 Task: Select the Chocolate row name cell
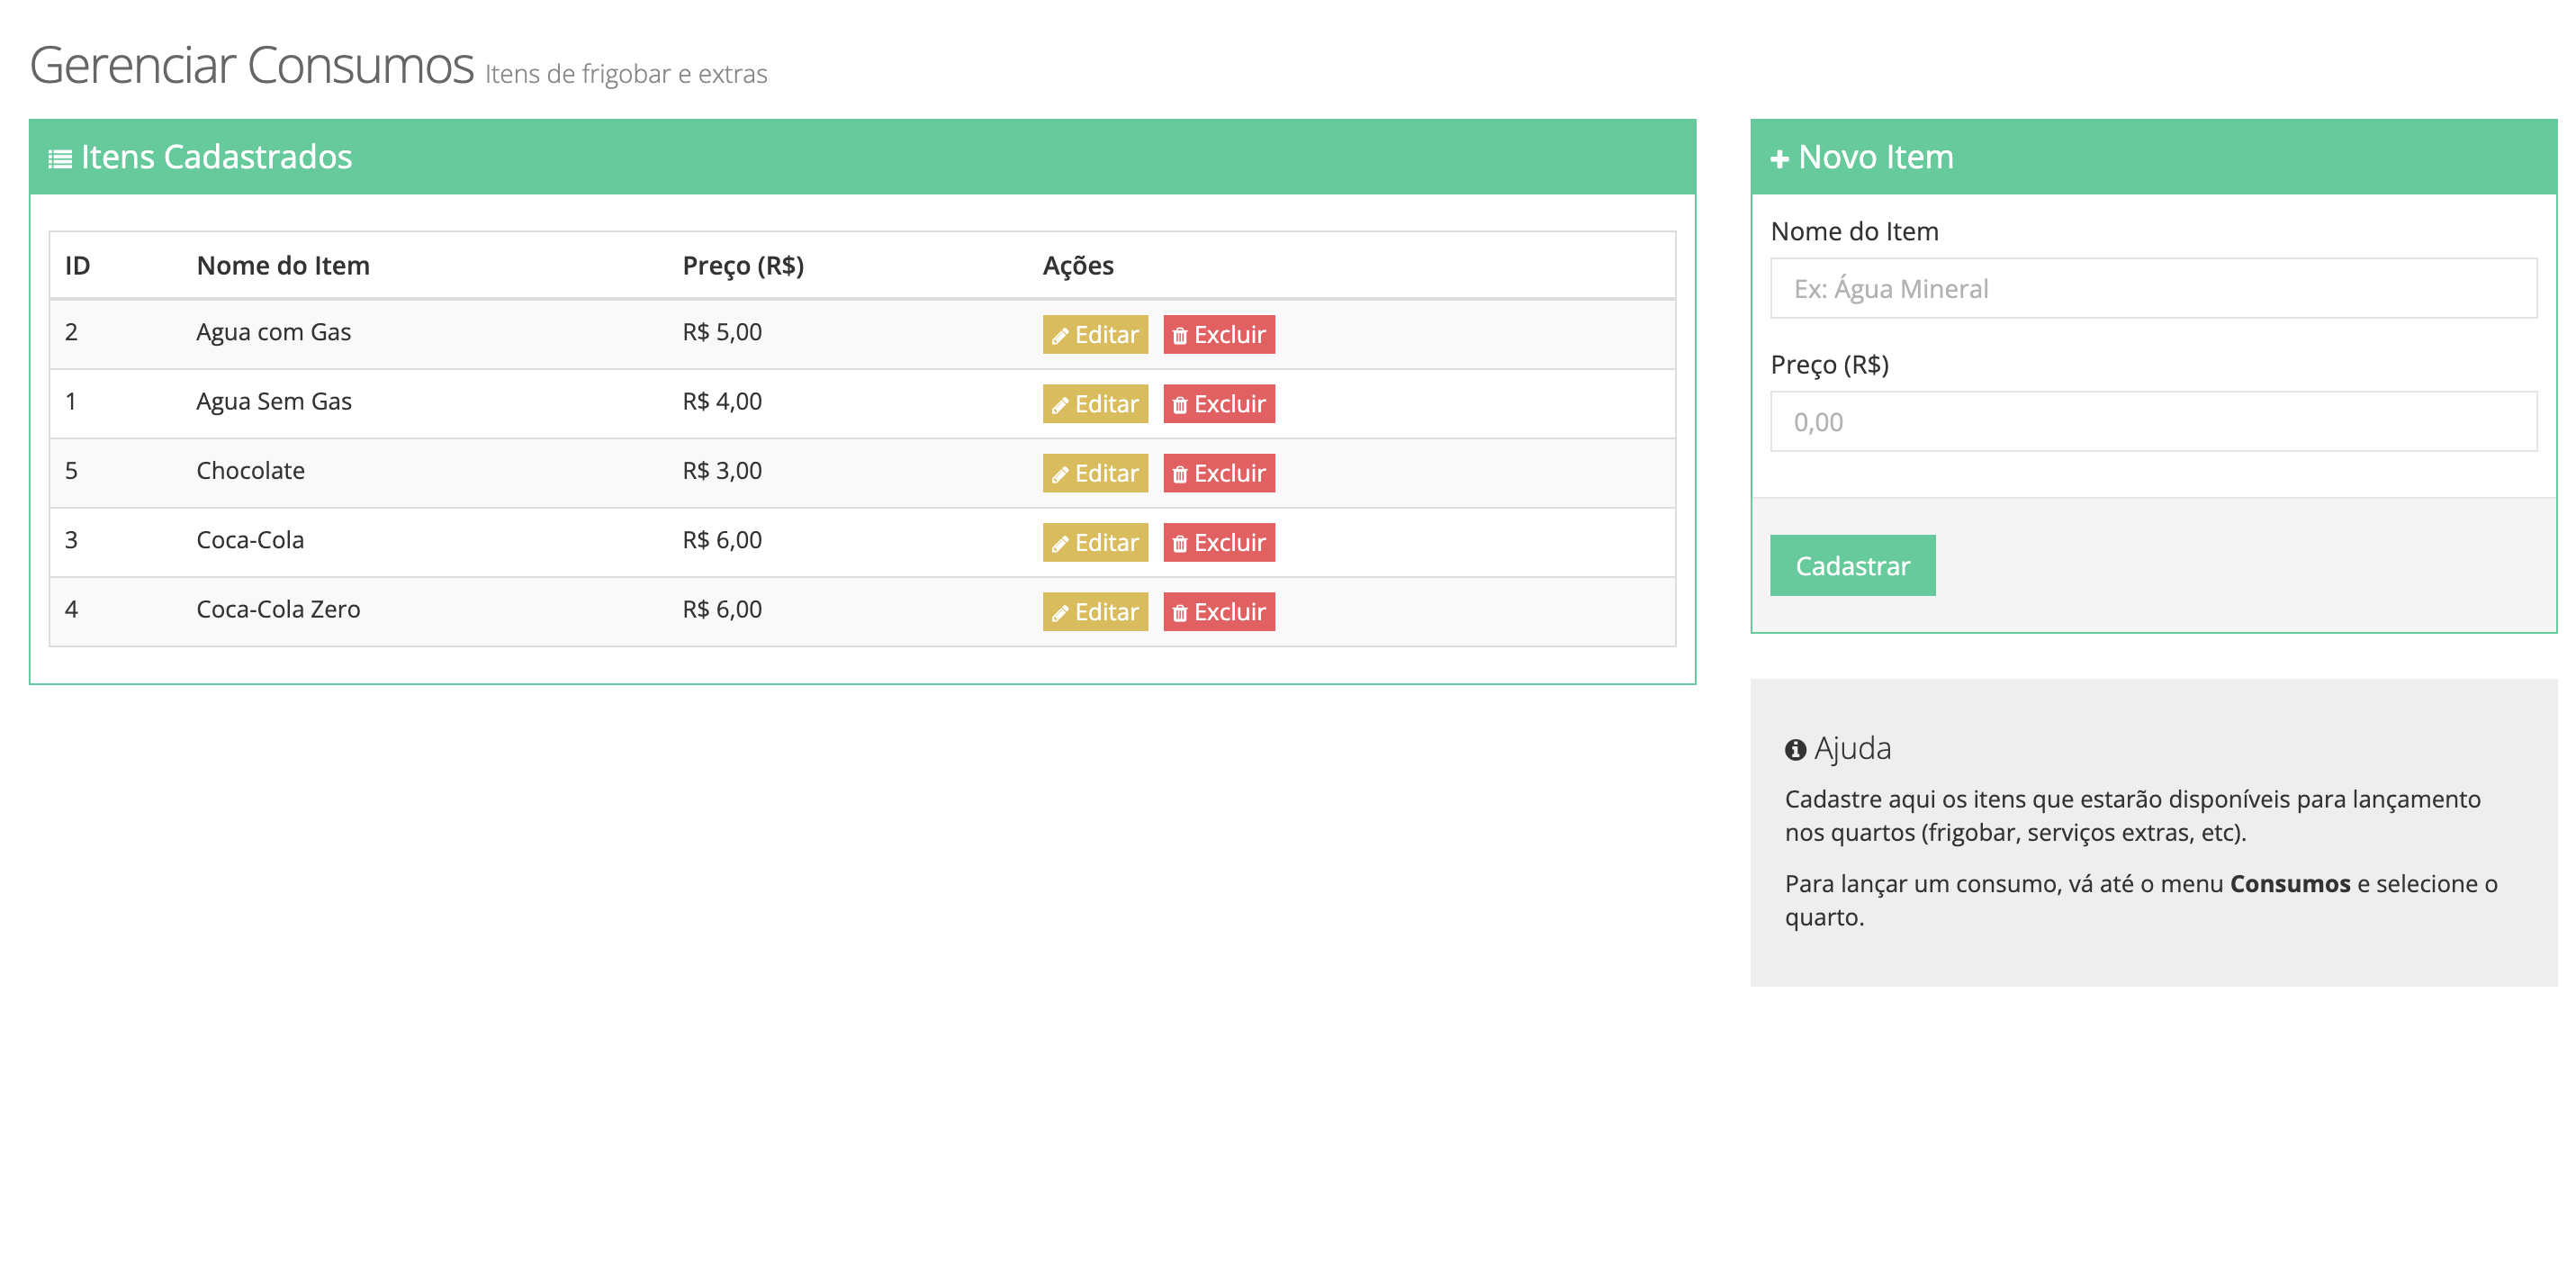point(250,470)
